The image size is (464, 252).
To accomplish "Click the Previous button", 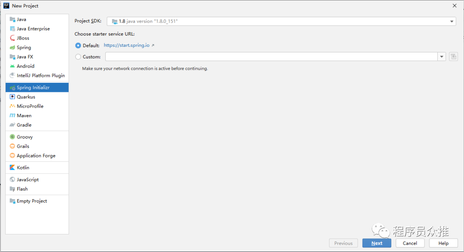I will pyautogui.click(x=343, y=243).
